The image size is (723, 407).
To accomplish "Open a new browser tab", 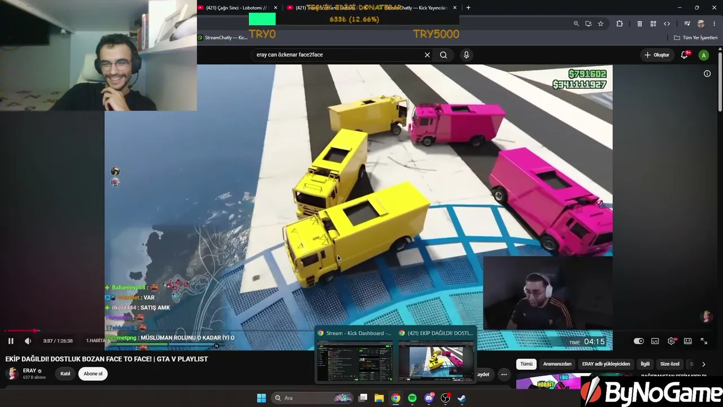I will point(468,7).
